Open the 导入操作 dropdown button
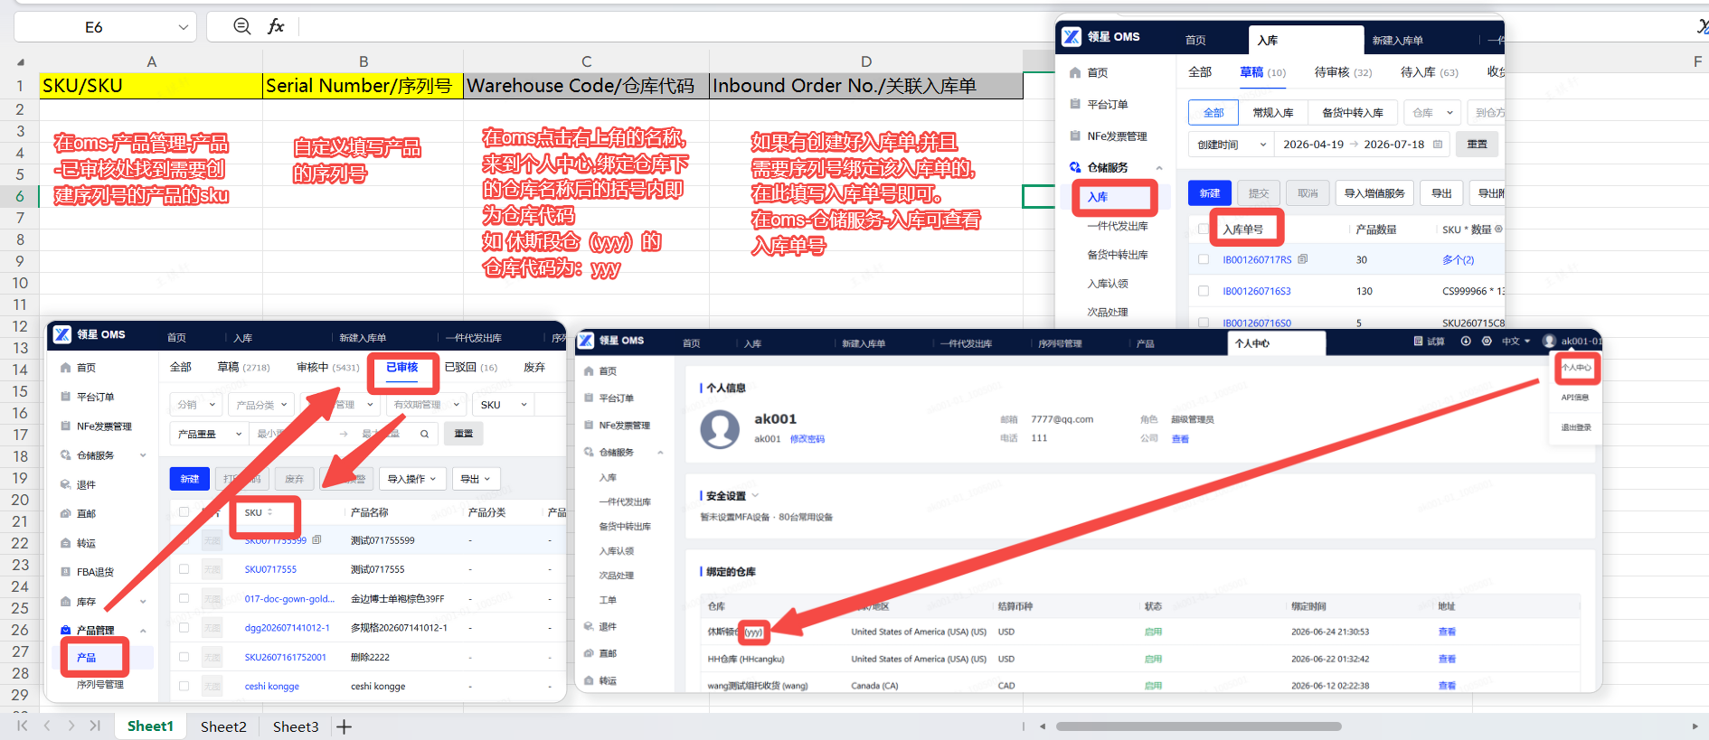Screen dimensions: 1709x740 [x=411, y=479]
